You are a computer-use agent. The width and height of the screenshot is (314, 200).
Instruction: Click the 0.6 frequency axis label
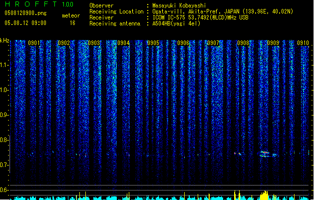4,190
